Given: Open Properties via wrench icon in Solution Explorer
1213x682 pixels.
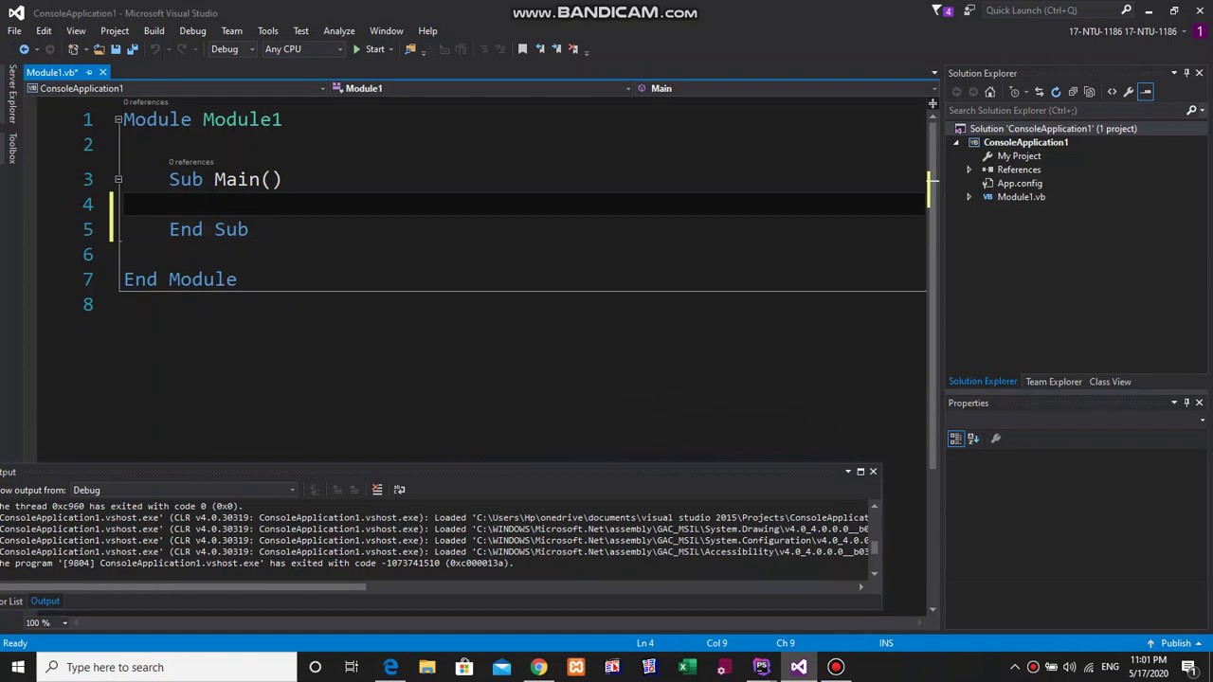Looking at the screenshot, I should tap(1129, 92).
